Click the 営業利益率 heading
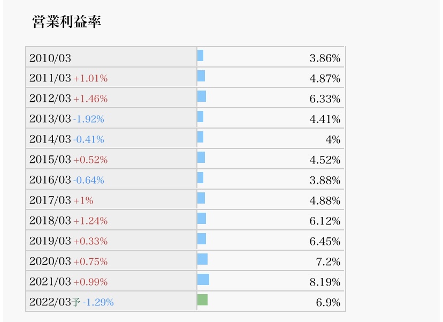 point(67,22)
